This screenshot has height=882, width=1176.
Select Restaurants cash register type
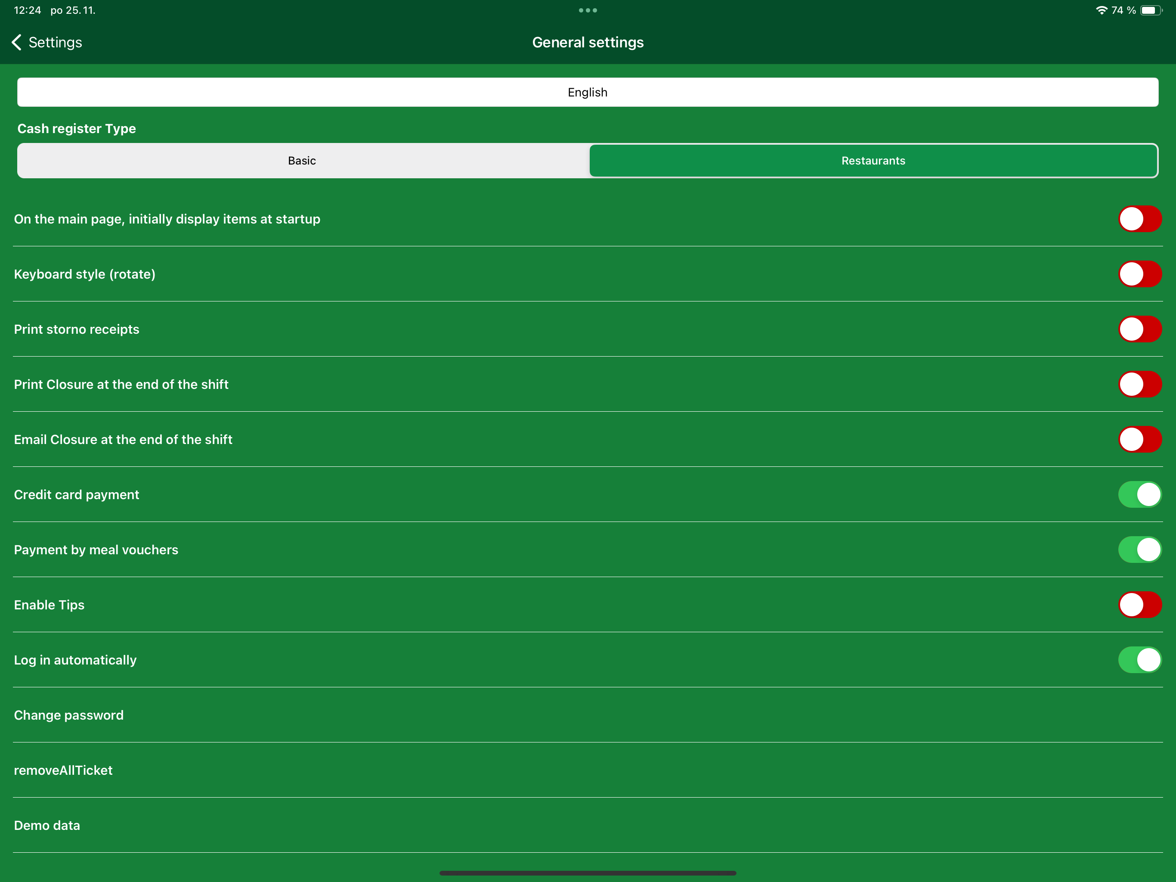pyautogui.click(x=873, y=160)
